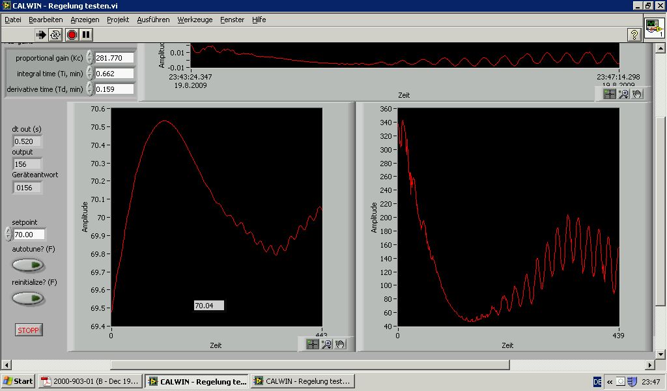Click the Windows Start button
Screen dimensions: 667x391
[x=18, y=381]
